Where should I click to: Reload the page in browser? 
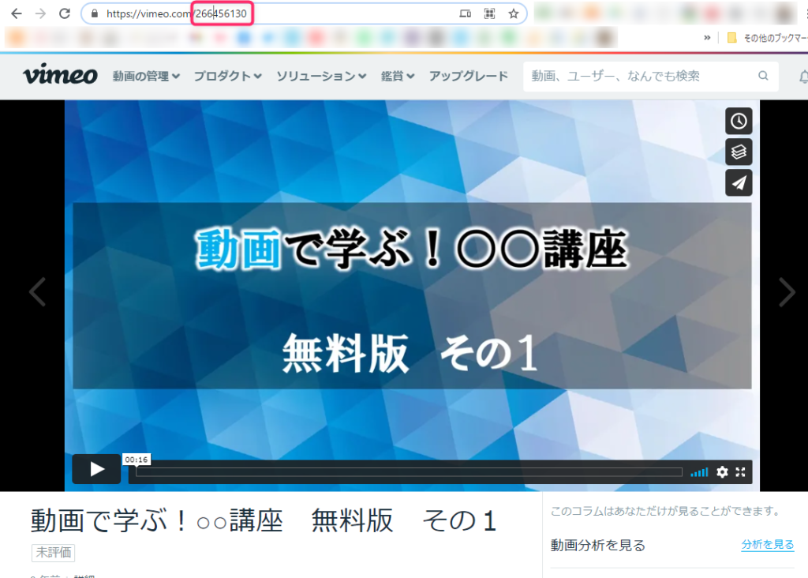click(65, 13)
